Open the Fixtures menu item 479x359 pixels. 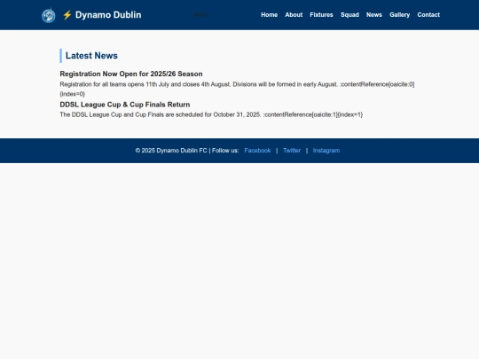pyautogui.click(x=321, y=15)
